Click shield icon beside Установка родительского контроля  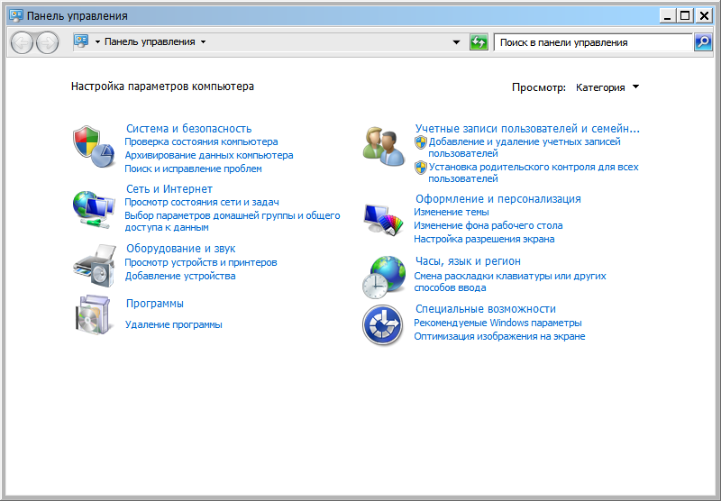420,168
